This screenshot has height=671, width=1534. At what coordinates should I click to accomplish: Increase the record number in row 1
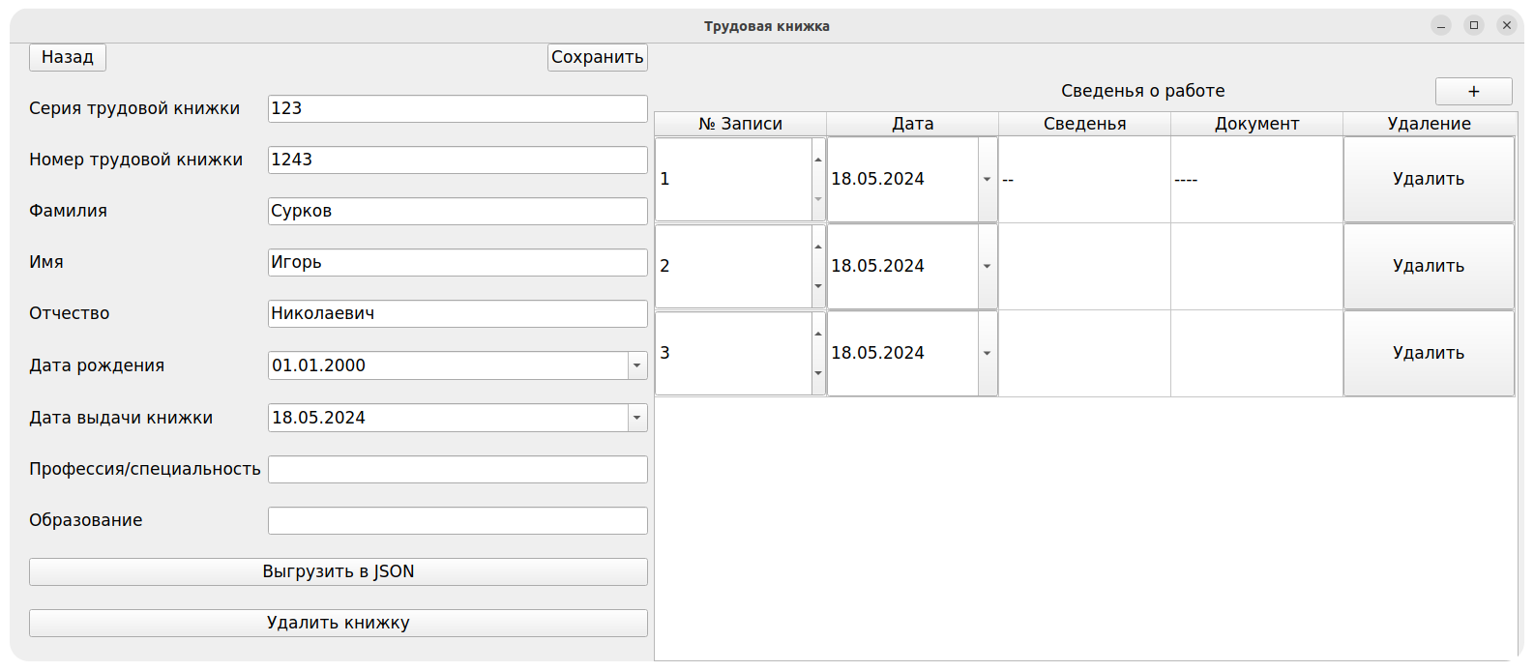(818, 160)
